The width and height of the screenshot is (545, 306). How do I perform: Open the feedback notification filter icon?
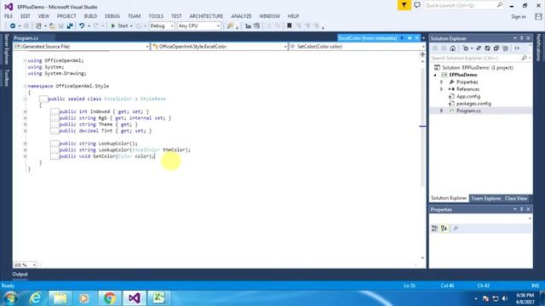point(404,5)
